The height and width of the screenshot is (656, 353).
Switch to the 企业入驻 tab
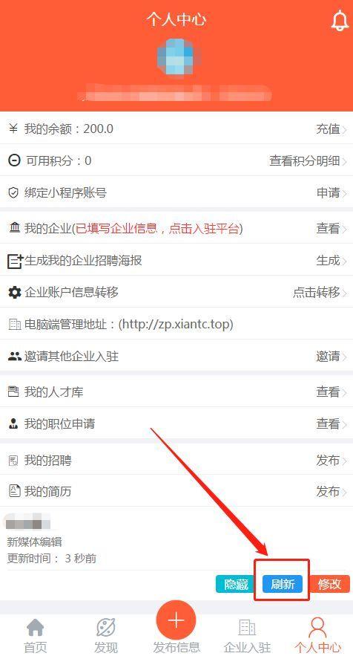point(247,635)
